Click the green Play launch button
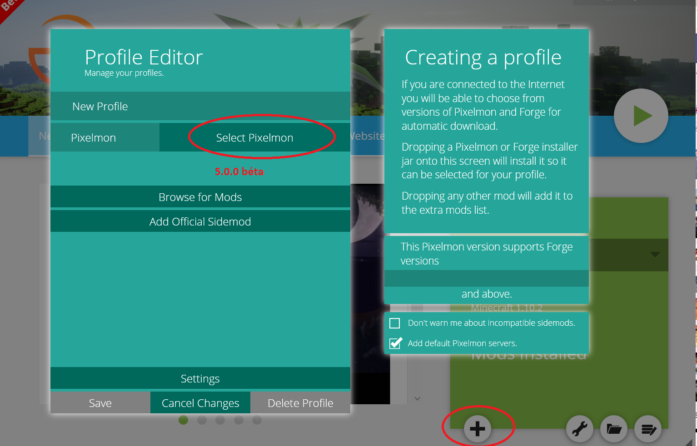 641,116
